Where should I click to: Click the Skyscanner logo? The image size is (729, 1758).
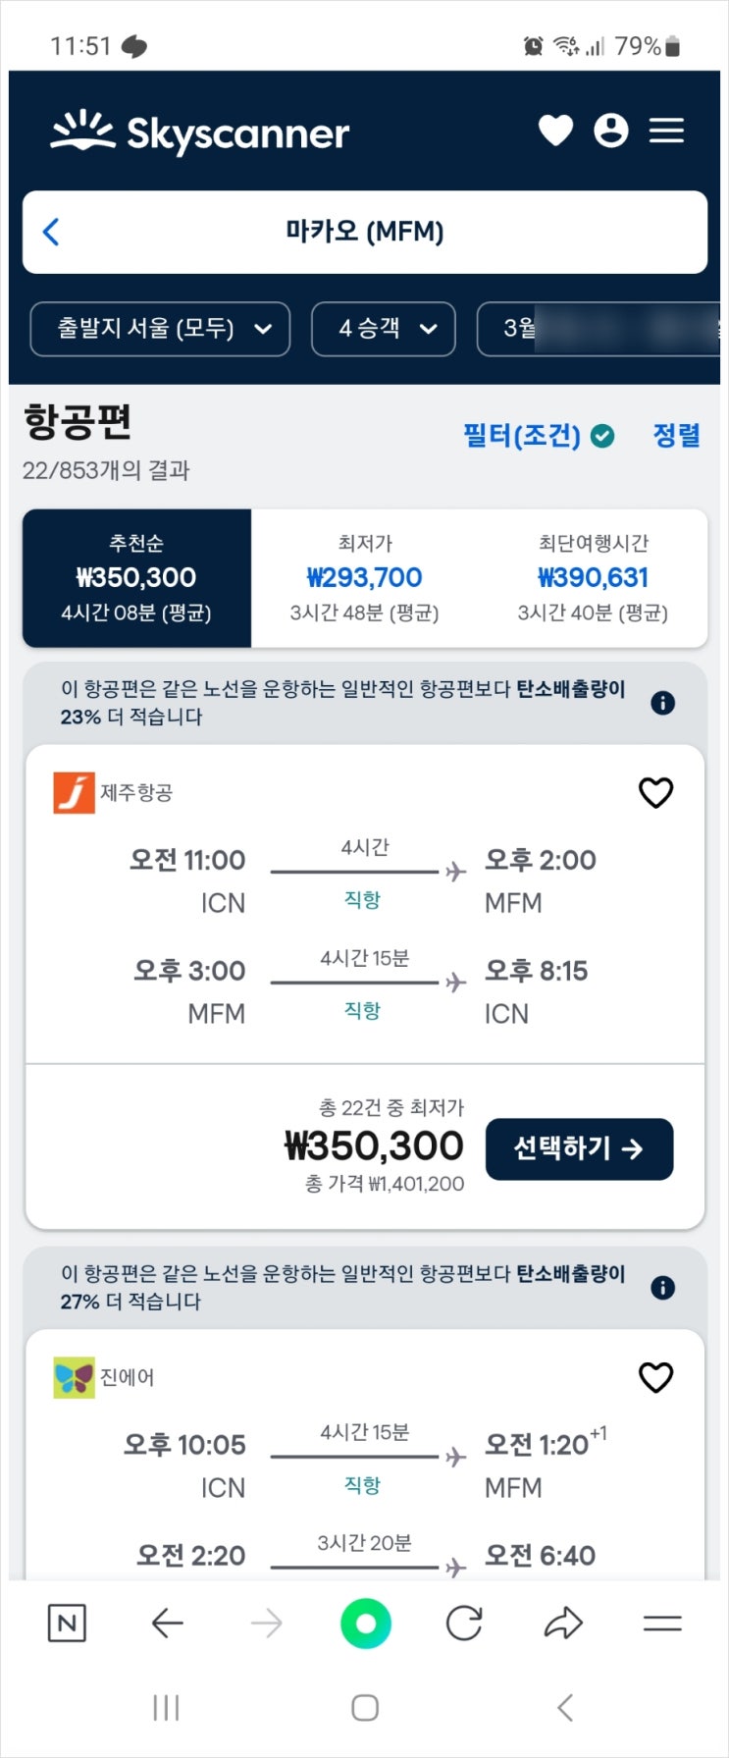200,133
